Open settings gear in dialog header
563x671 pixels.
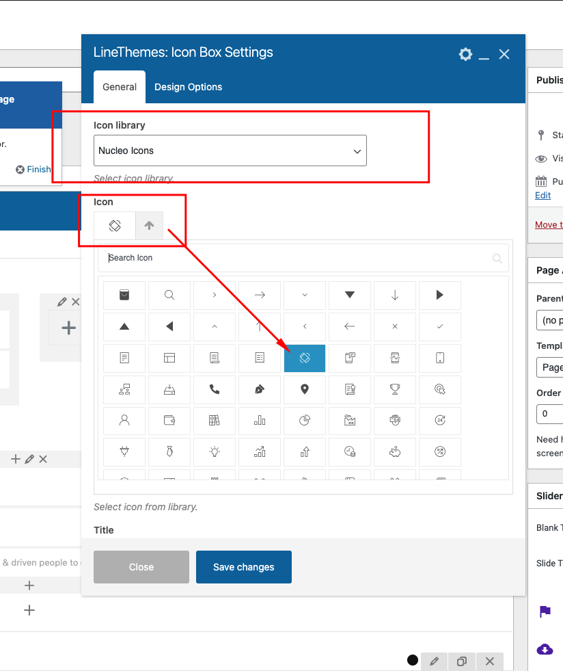click(465, 54)
